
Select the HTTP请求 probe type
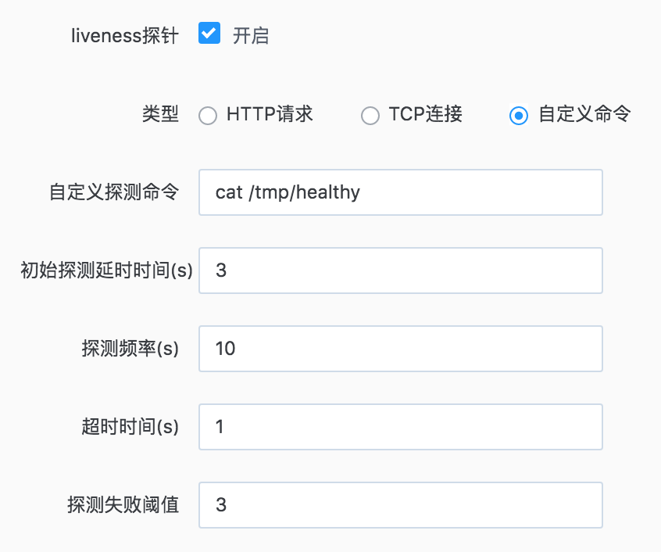[x=208, y=115]
